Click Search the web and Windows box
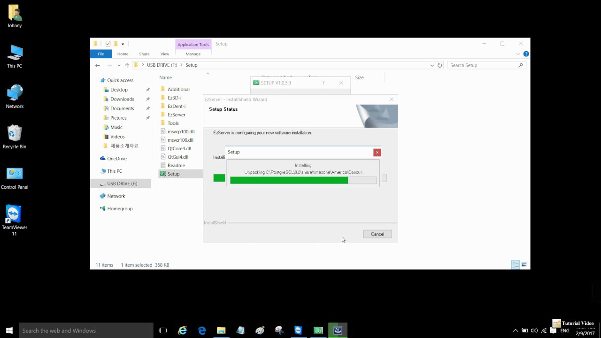 [x=86, y=330]
